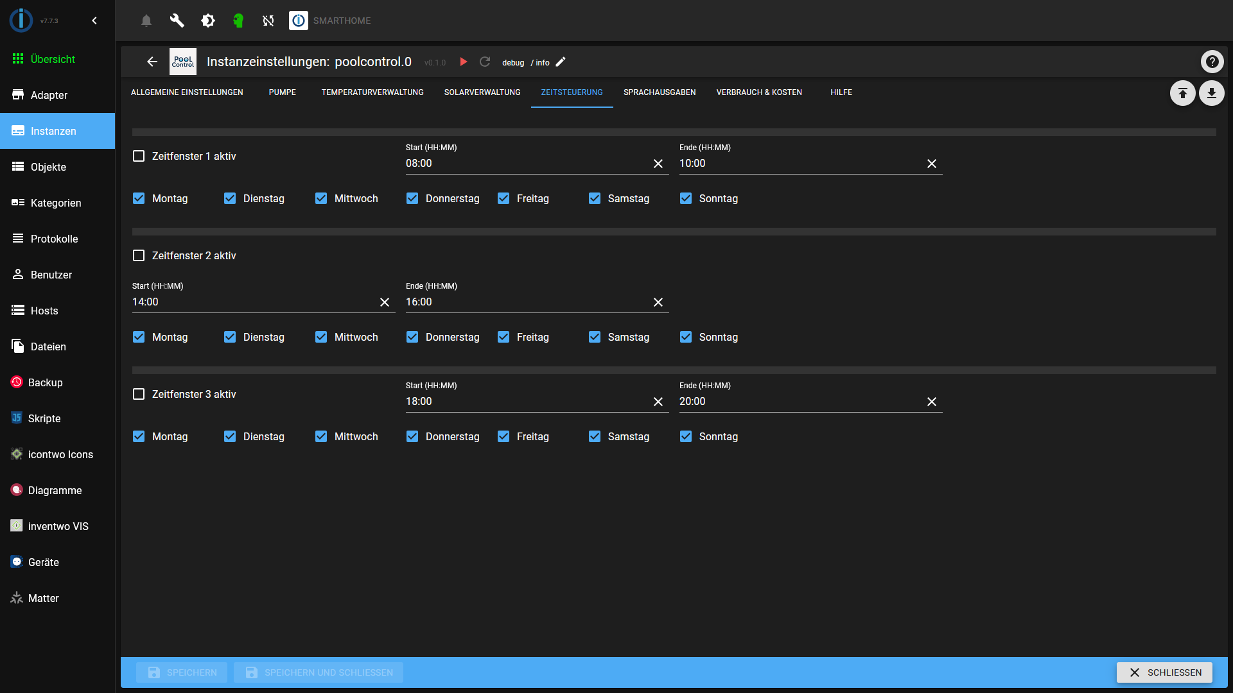Click the upload configuration arrow icon
Image resolution: width=1233 pixels, height=693 pixels.
1182,94
